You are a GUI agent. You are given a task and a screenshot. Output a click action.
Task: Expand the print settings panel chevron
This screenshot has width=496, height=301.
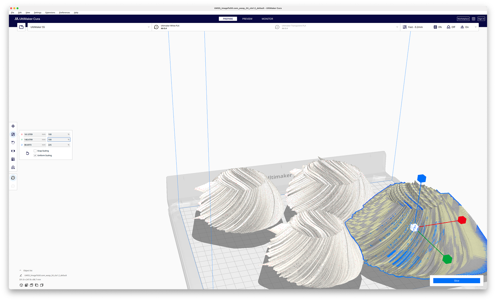click(476, 27)
